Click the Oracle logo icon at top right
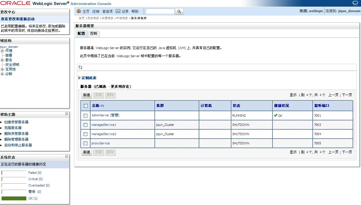Screen dimensions: 361x205 (356, 3)
